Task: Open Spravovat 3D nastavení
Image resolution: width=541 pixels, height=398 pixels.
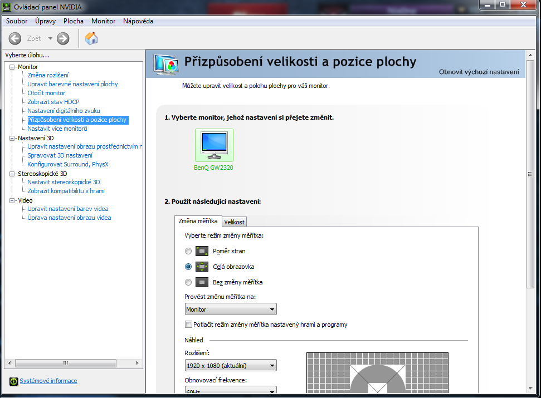Action: (60, 155)
